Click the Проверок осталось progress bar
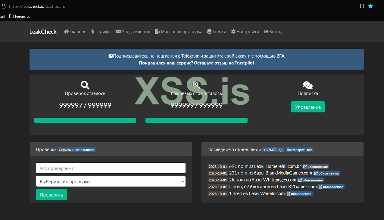The image size is (384, 220). point(85,120)
